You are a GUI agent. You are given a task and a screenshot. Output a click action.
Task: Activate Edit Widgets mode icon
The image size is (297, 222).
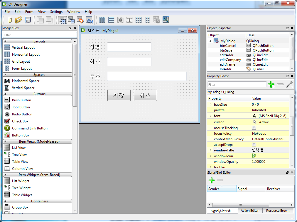(x=62, y=20)
